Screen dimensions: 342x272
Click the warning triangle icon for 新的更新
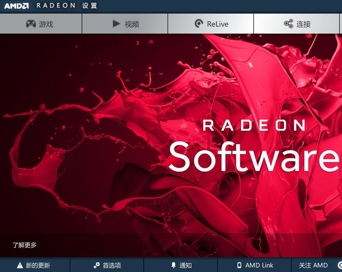pos(20,265)
